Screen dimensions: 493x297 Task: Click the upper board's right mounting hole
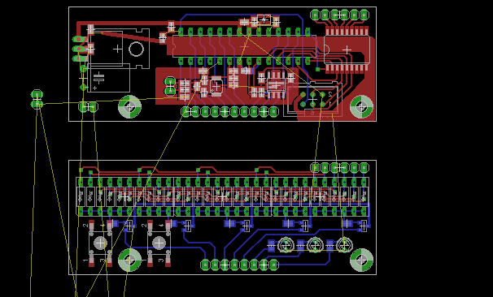(x=361, y=107)
